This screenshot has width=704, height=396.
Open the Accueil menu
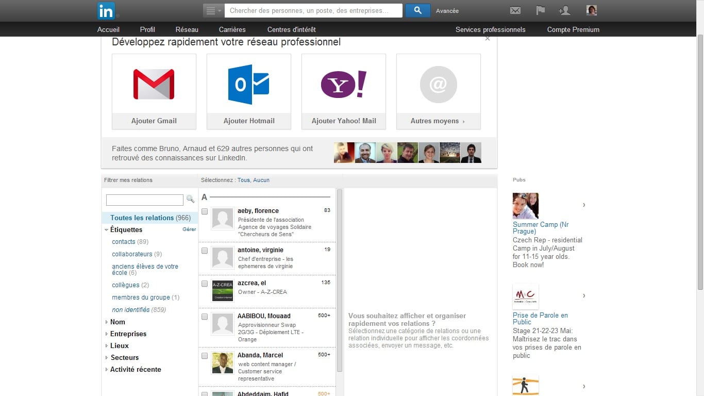point(108,29)
